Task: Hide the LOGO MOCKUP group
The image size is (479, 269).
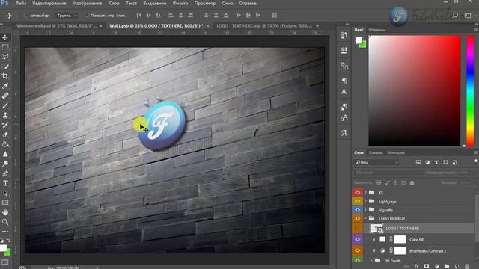Action: point(357,218)
